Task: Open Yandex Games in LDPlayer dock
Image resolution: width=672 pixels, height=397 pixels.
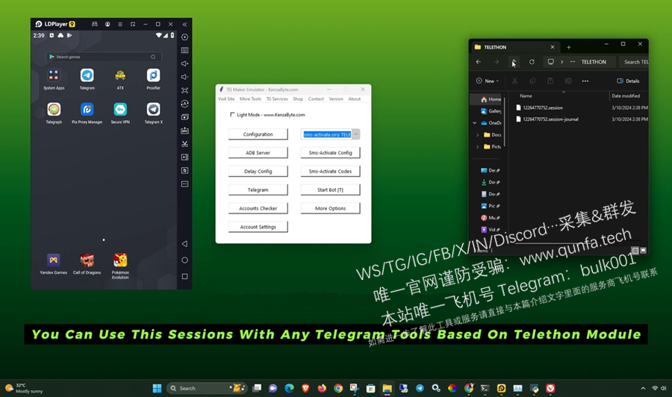Action: tap(54, 260)
